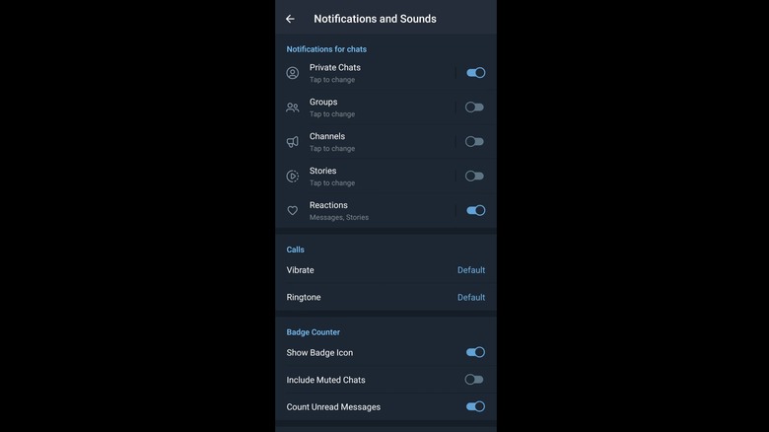Viewport: 769px width, 432px height.
Task: Enable Stories notifications switch
Action: click(x=475, y=177)
